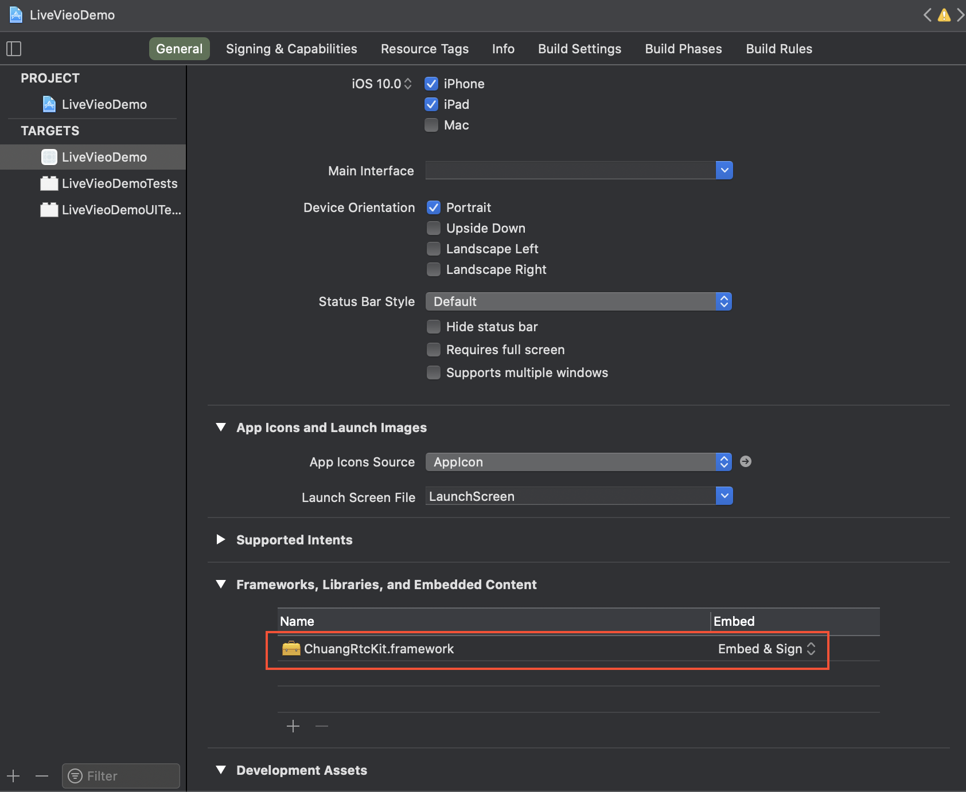Click Main Interface text field
Image resolution: width=966 pixels, height=792 pixels.
tap(571, 170)
